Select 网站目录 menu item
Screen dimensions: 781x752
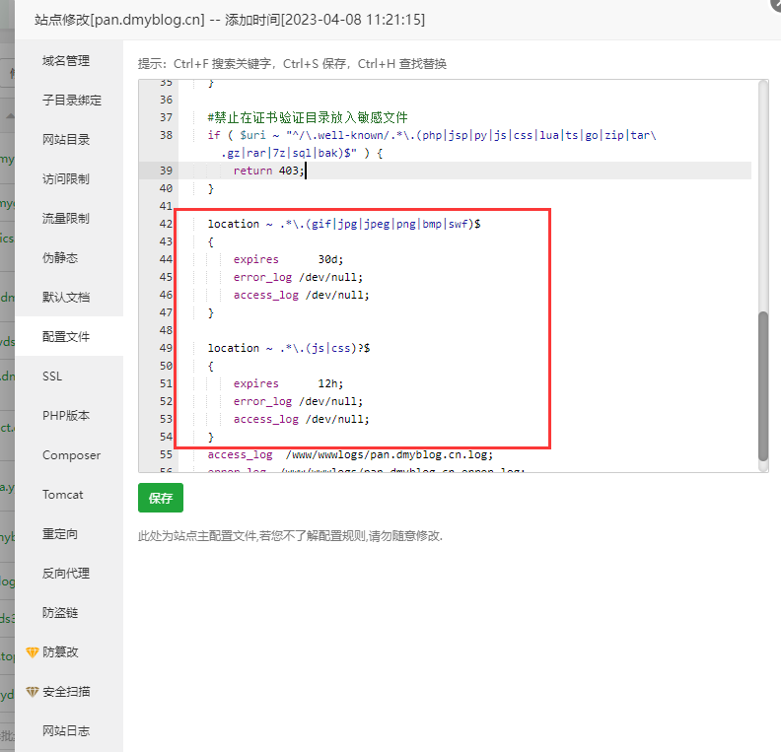66,139
